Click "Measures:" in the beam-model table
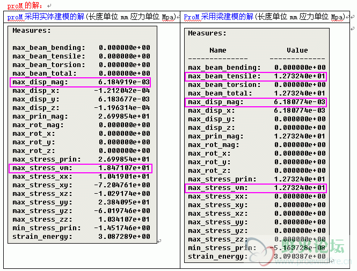This screenshot has width=357, height=271. tap(207, 33)
